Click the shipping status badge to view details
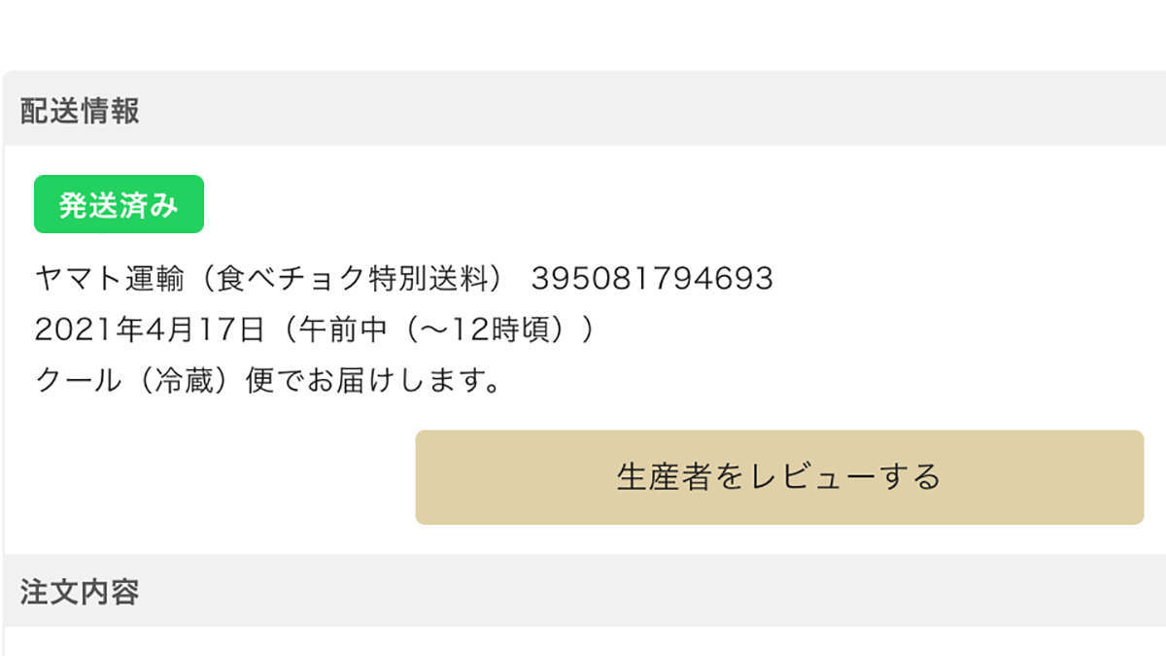The height and width of the screenshot is (656, 1166). pos(120,203)
